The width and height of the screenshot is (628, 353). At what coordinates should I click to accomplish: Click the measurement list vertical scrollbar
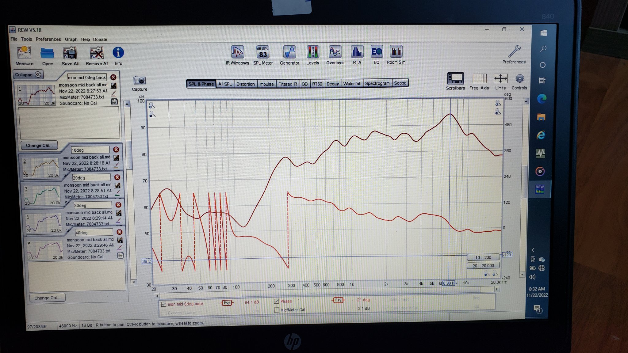pyautogui.click(x=130, y=193)
